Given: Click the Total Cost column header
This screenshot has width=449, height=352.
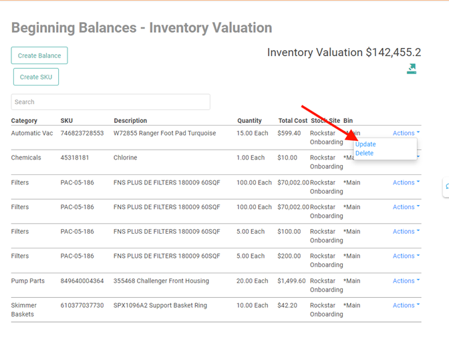Looking at the screenshot, I should pos(293,121).
